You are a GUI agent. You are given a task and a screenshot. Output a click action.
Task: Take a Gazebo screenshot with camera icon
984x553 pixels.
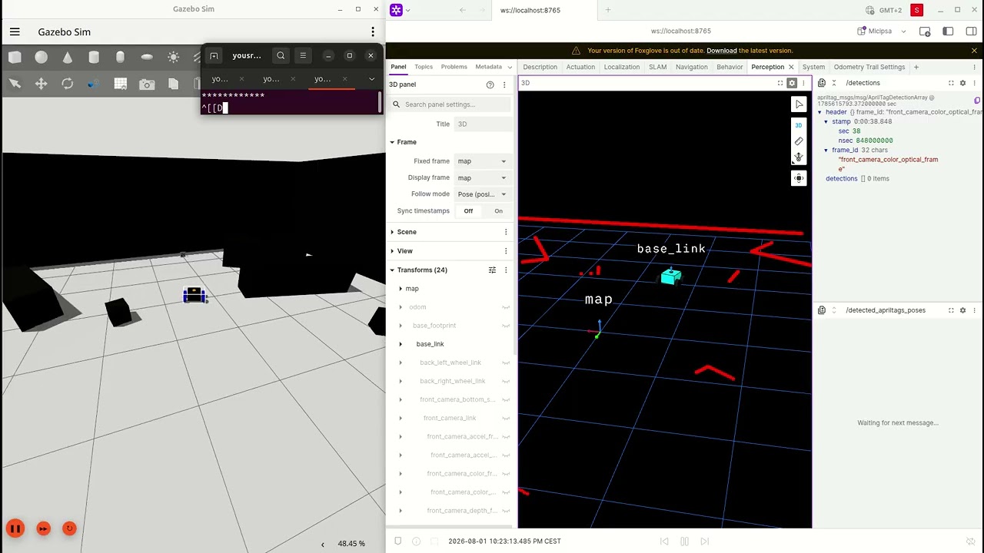(147, 84)
